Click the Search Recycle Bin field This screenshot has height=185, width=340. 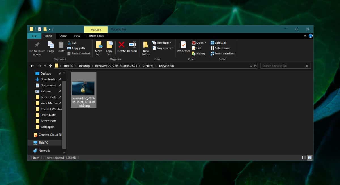click(285, 66)
